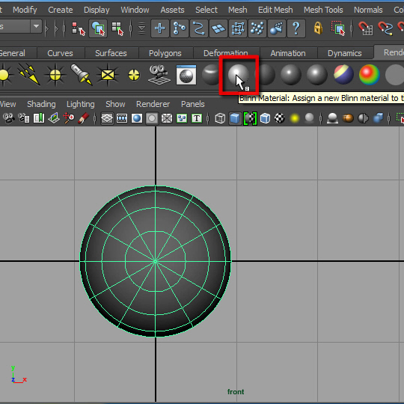
Task: Click the Select camera panel icon
Action: (9, 118)
